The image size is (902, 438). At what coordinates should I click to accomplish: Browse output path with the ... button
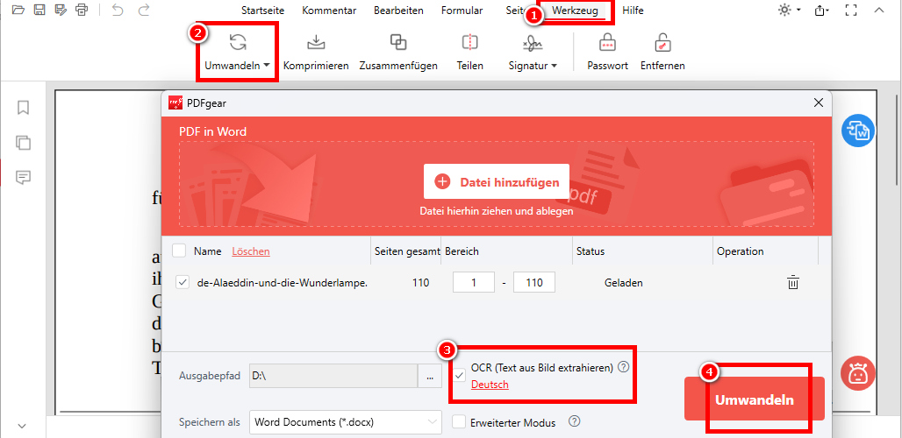(x=430, y=378)
